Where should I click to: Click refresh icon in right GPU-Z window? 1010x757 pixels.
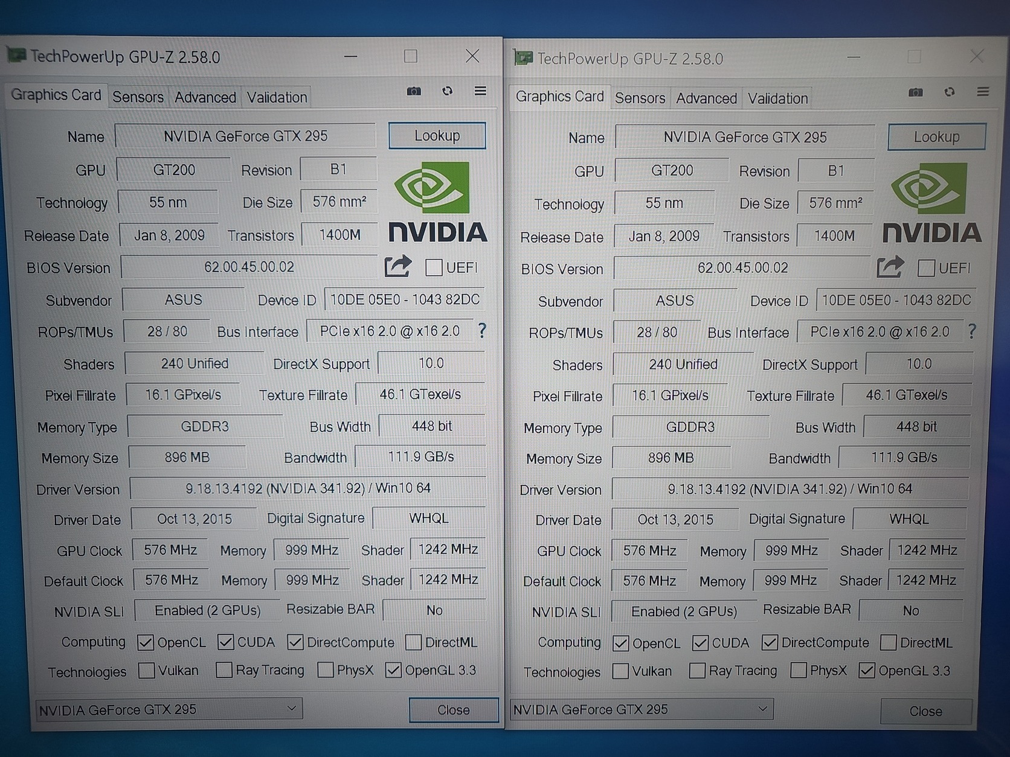[x=950, y=92]
